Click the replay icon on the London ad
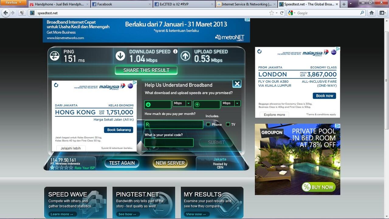This screenshot has height=219, width=389. [259, 51]
